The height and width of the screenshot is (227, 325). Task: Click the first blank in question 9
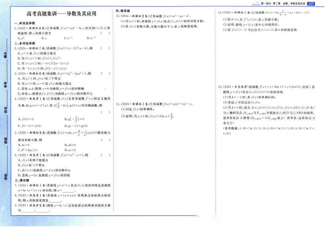click(28, 211)
